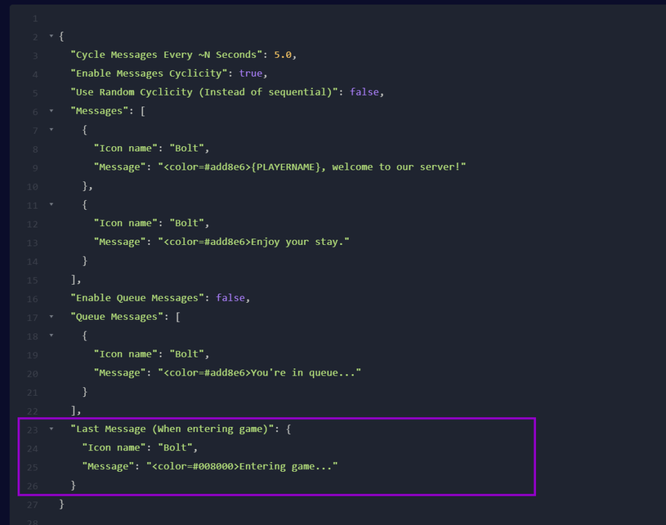The image size is (666, 525).
Task: Click the true value of Enable Messages Cyclicity
Action: point(250,73)
